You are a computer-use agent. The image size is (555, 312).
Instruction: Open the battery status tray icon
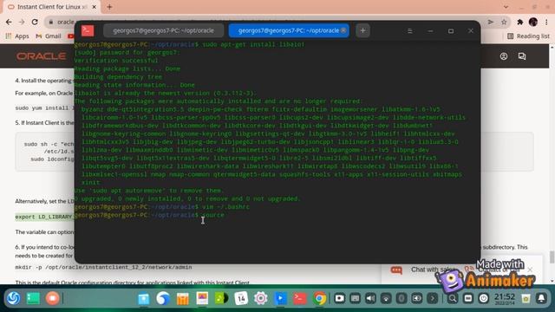[x=417, y=298]
